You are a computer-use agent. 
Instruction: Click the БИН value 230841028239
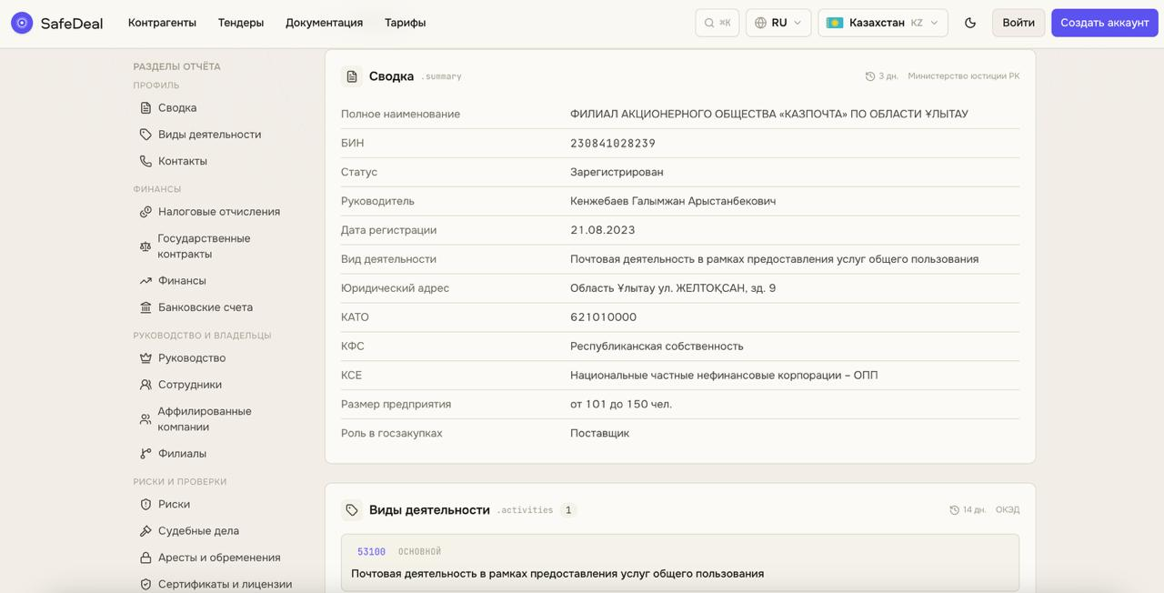point(613,143)
